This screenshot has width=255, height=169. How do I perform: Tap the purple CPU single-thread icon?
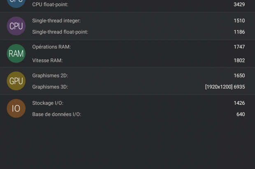point(16,26)
